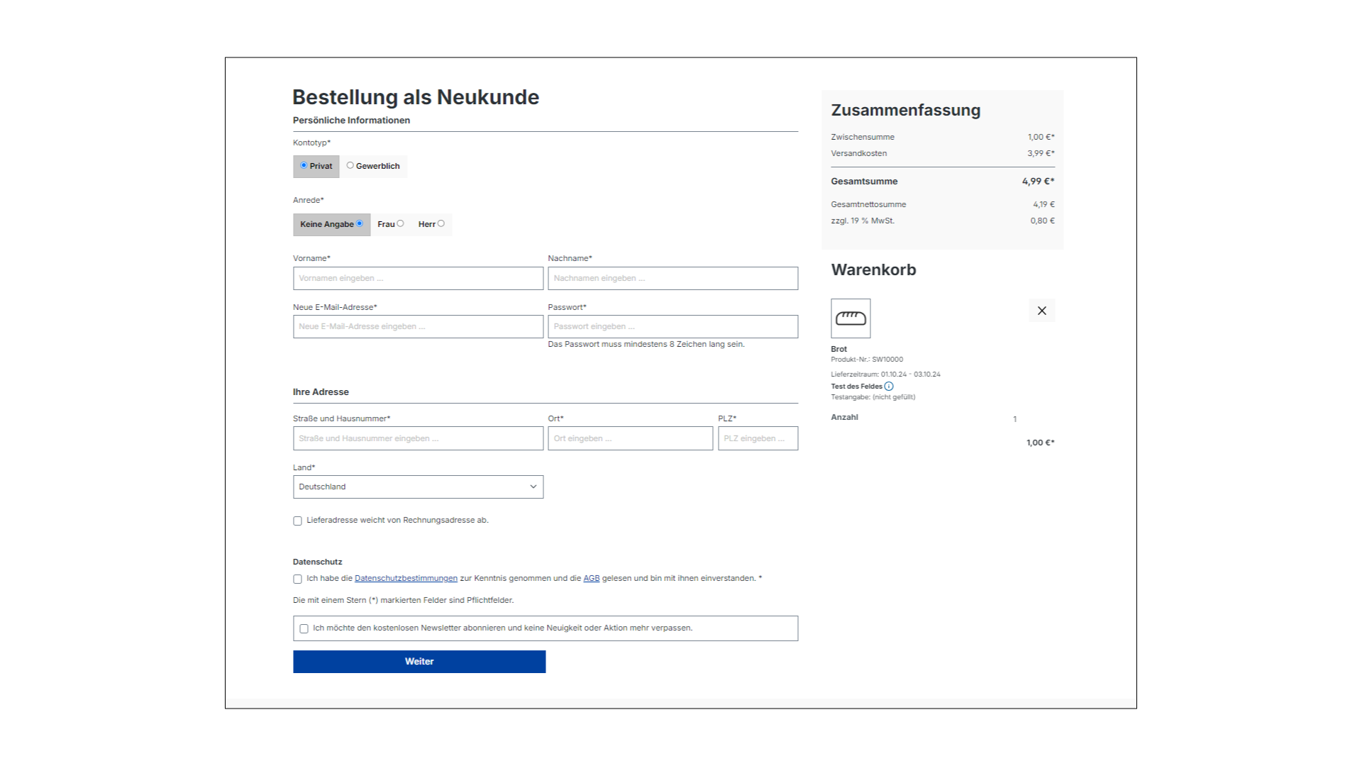Open info icon next to Test des Feldes

[889, 387]
